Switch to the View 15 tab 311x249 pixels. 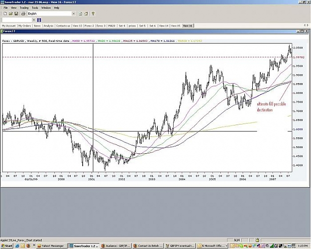(176, 26)
